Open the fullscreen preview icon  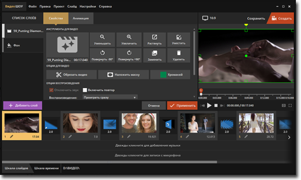click(290, 105)
